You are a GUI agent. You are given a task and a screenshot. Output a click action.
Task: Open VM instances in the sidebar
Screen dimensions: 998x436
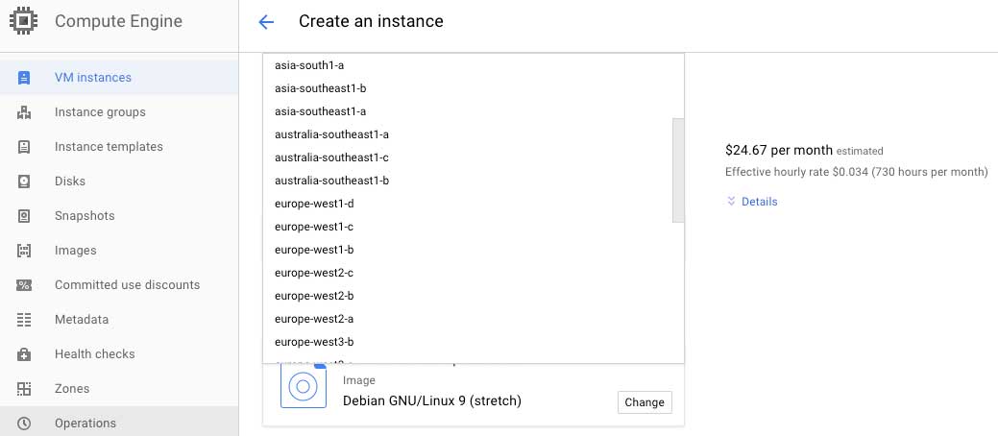[x=93, y=78]
